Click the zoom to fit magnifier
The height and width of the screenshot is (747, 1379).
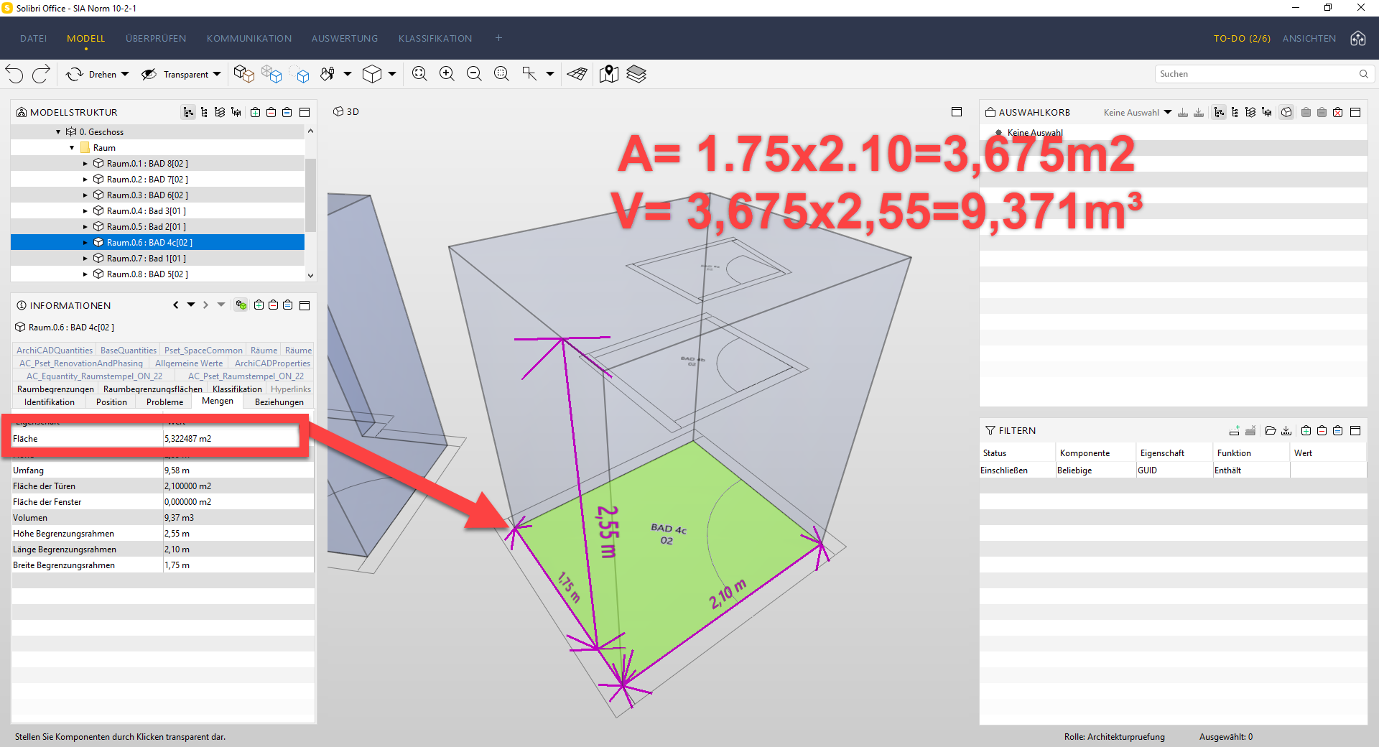pos(420,74)
